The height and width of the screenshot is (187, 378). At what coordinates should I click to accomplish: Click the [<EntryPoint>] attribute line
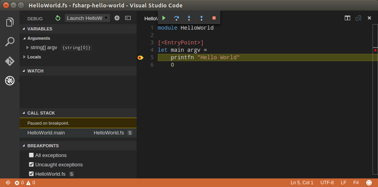click(x=181, y=43)
